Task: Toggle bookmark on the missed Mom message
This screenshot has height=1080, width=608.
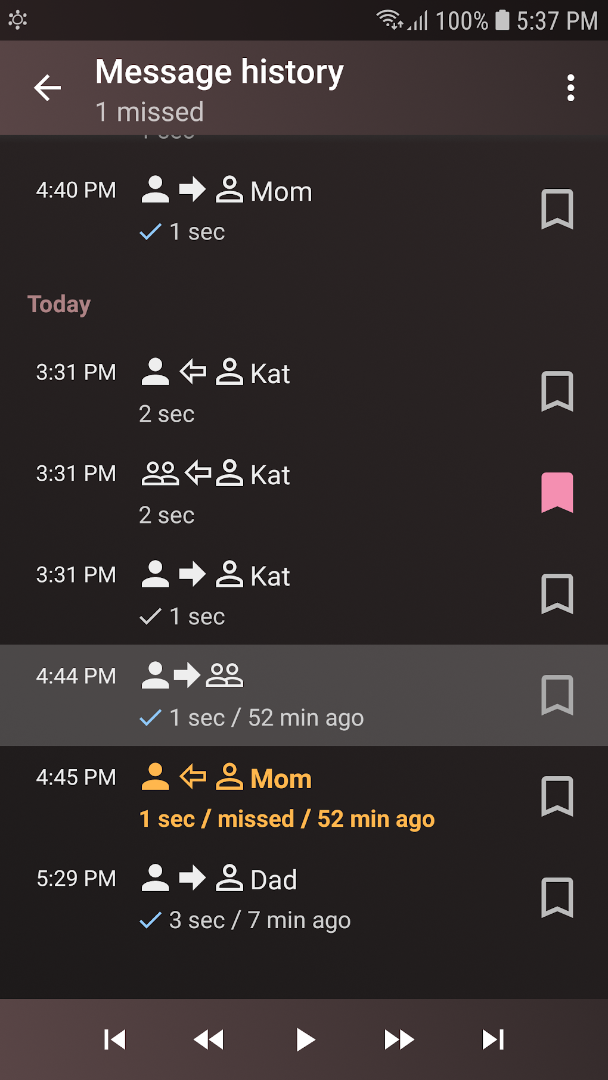Action: coord(557,796)
